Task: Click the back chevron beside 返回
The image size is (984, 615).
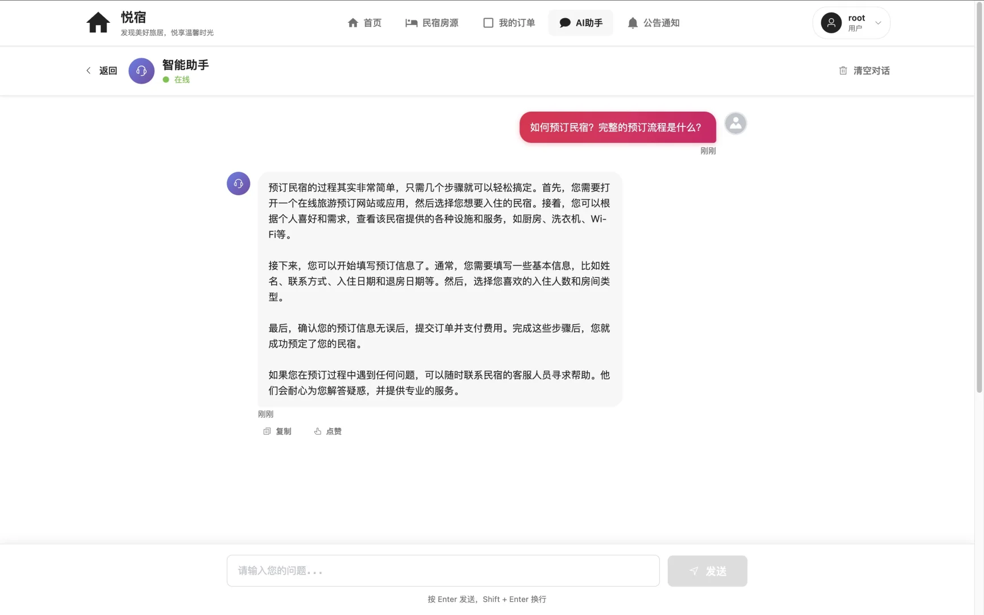Action: click(x=89, y=70)
